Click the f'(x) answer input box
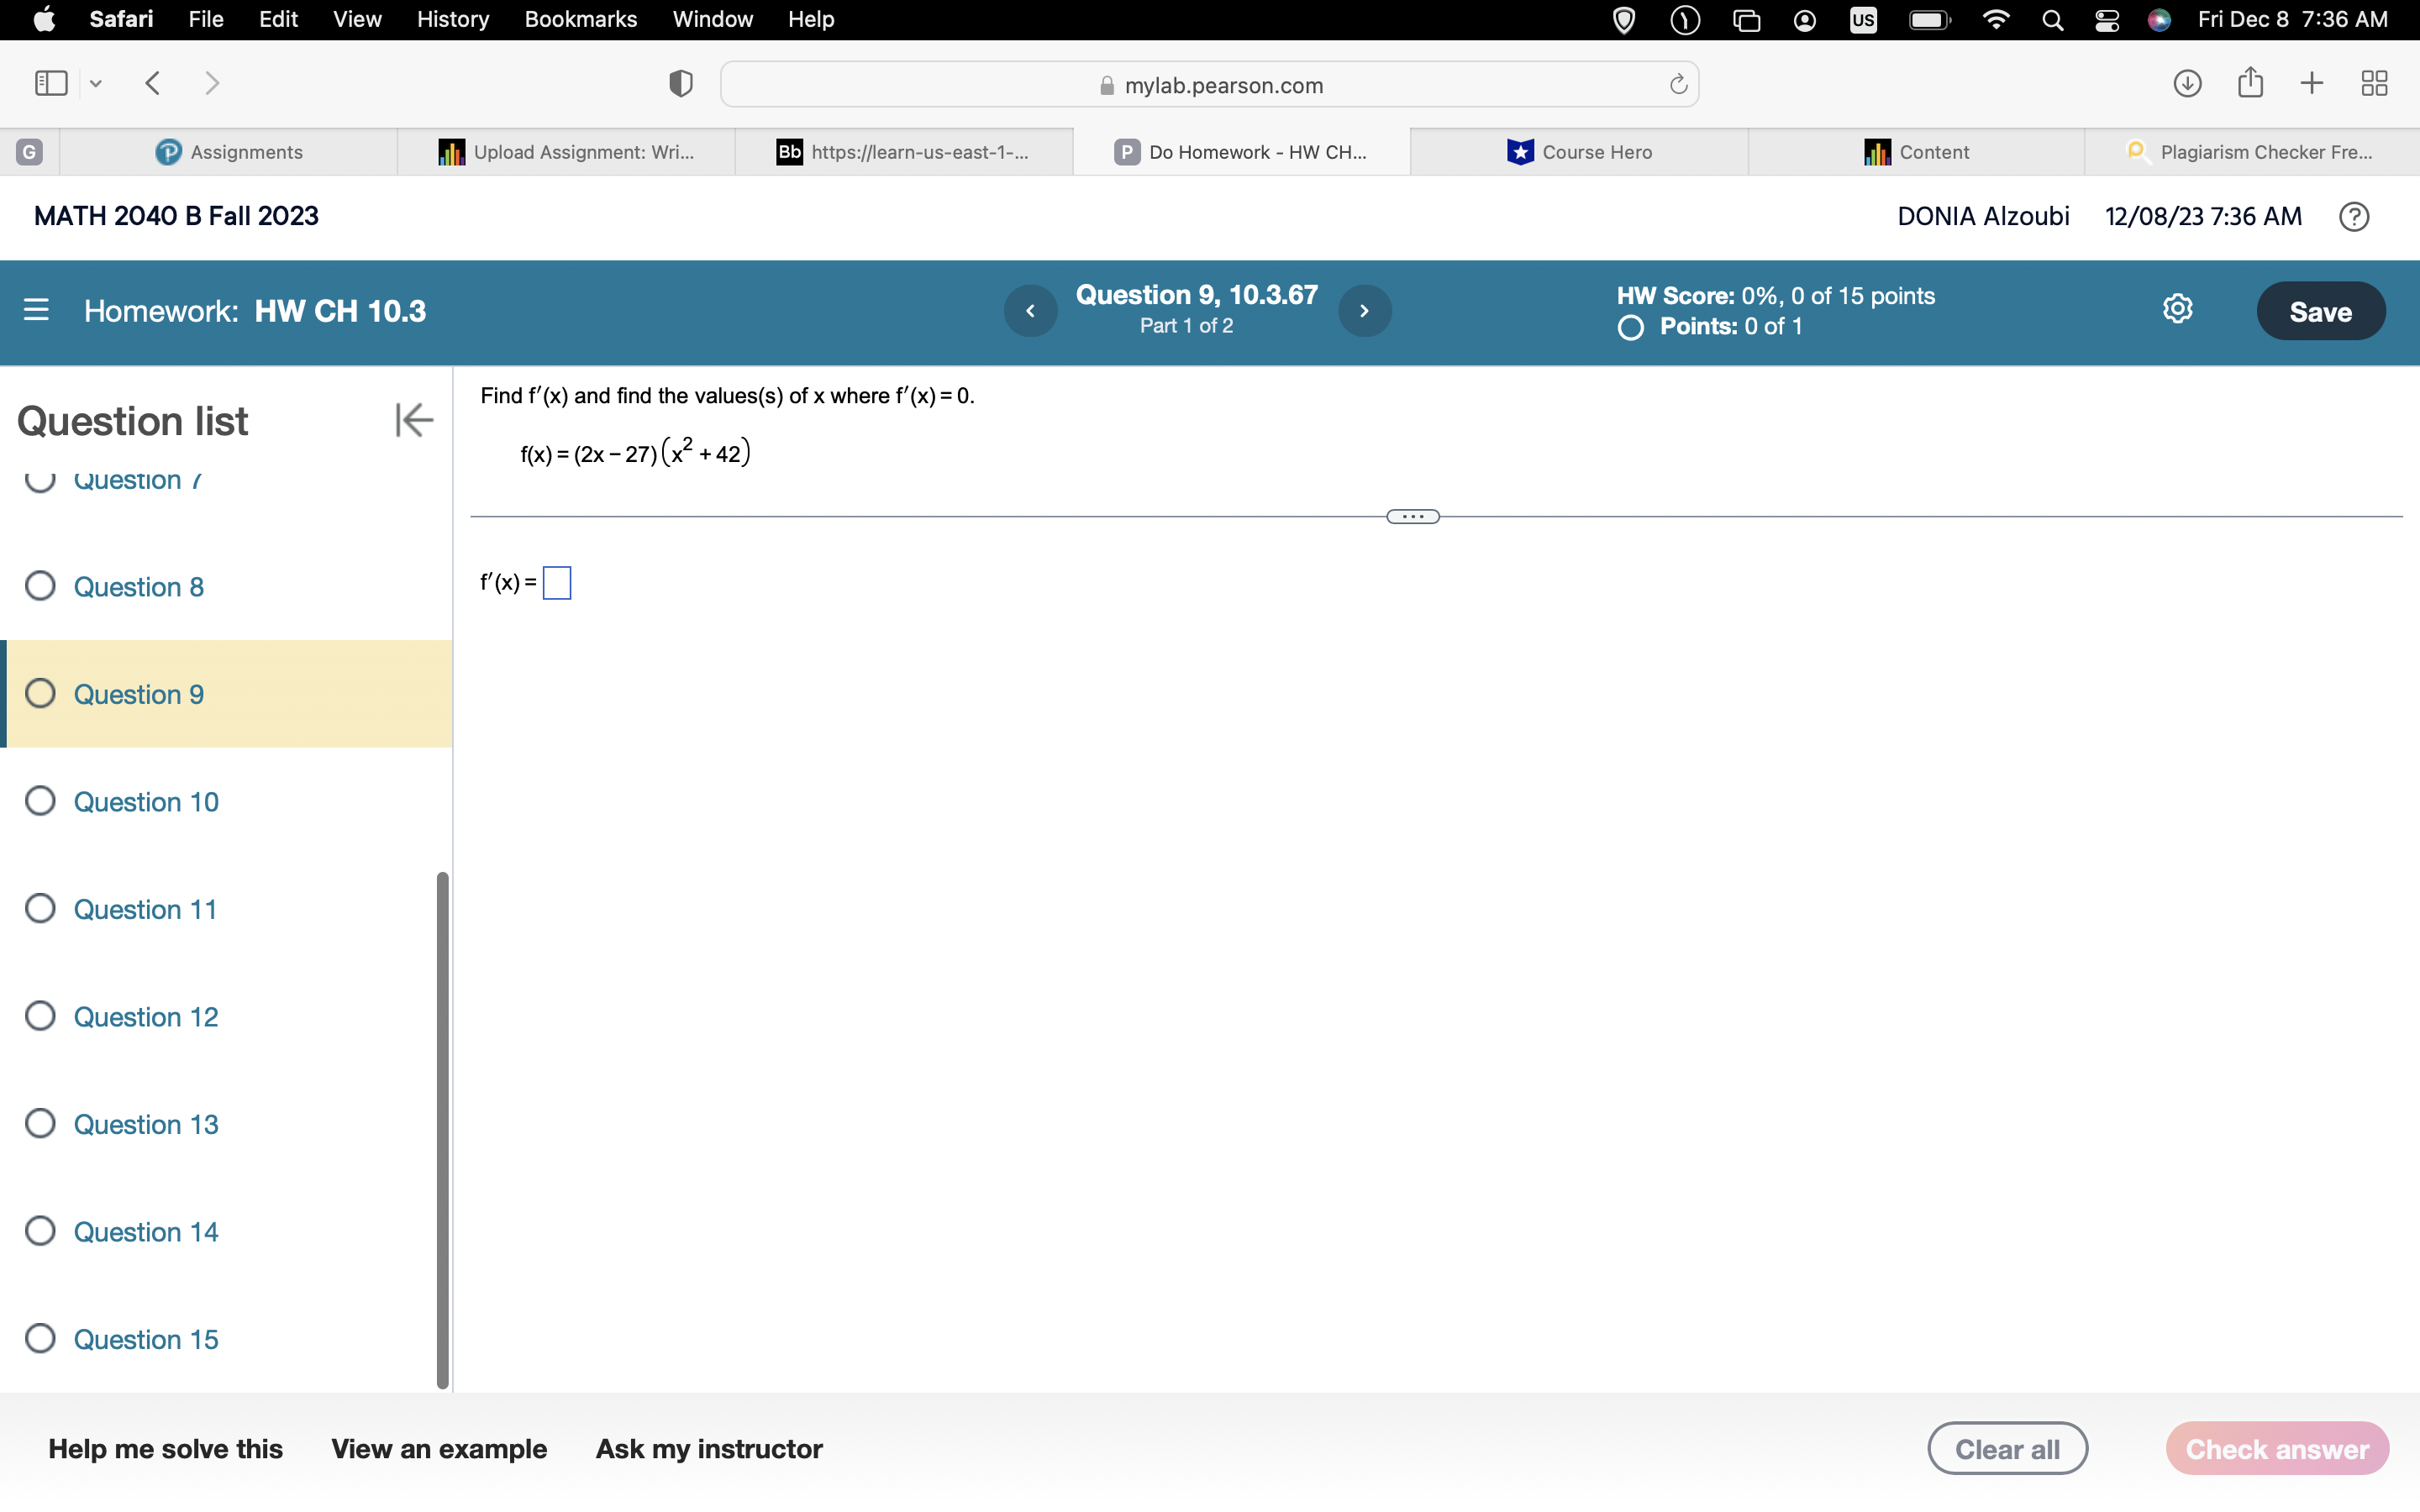 pos(557,583)
